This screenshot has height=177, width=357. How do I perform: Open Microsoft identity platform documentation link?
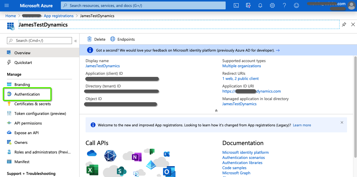pyautogui.click(x=246, y=152)
